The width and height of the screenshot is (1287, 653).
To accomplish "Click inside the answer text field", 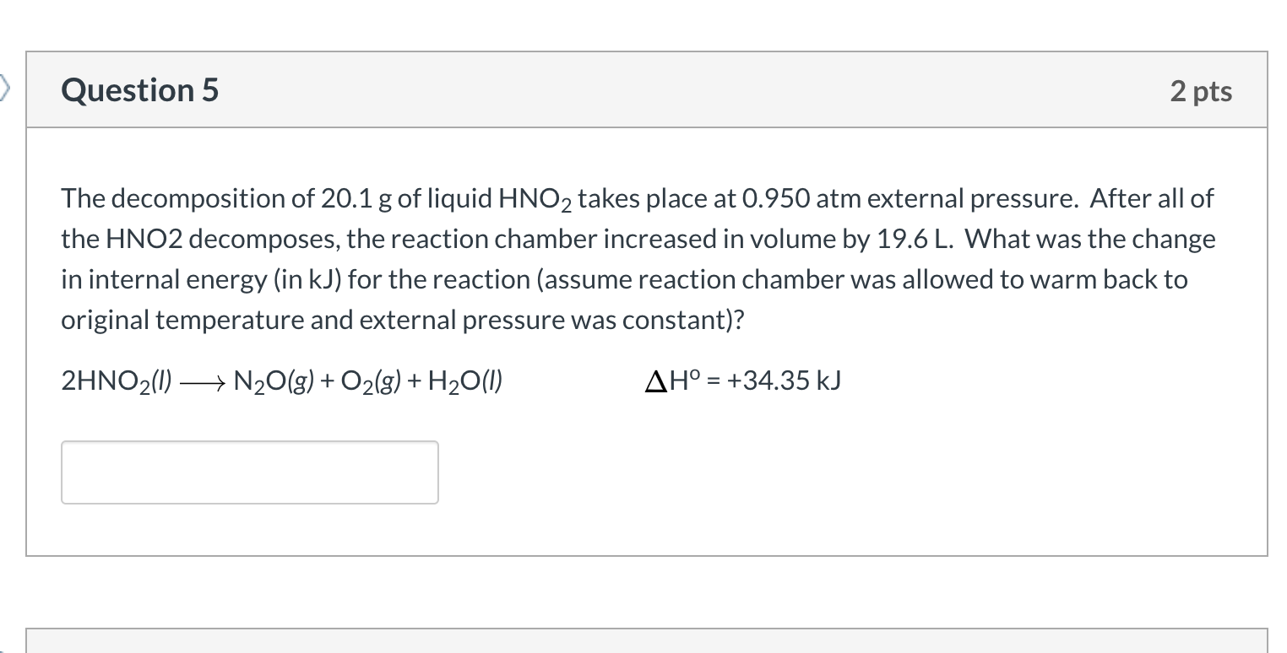I will click(250, 472).
